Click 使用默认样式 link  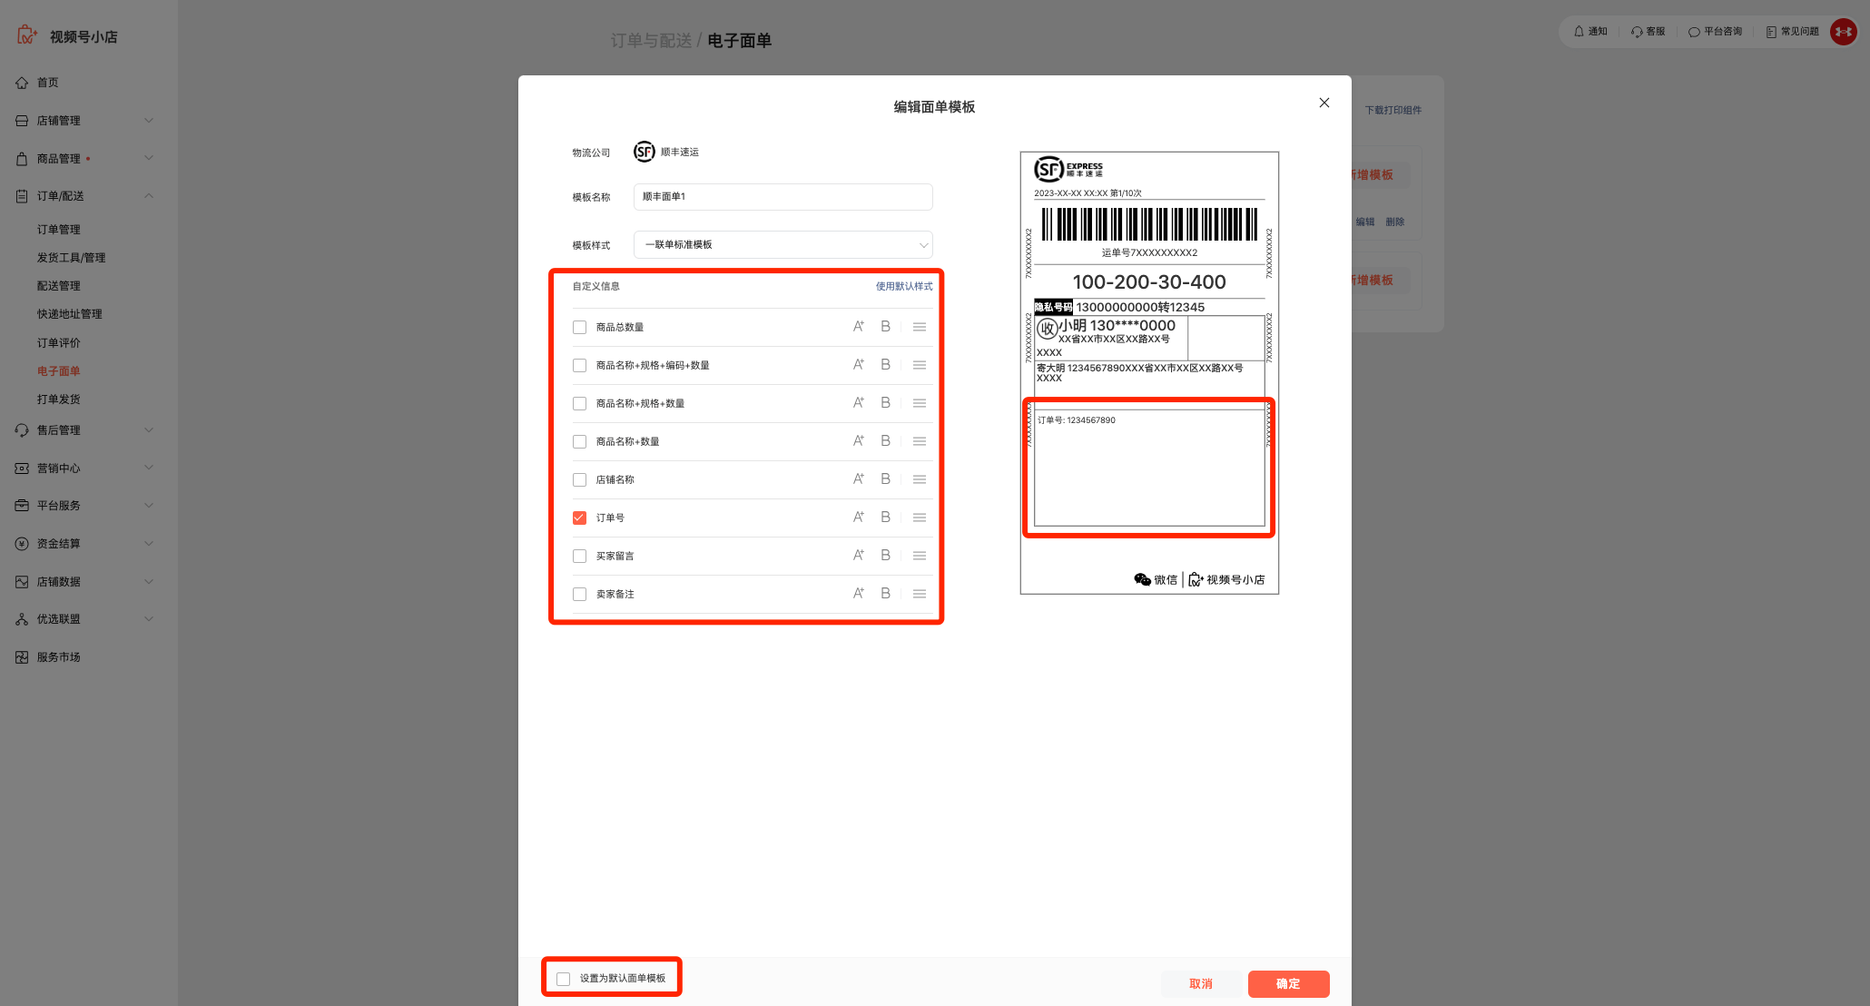coord(904,286)
